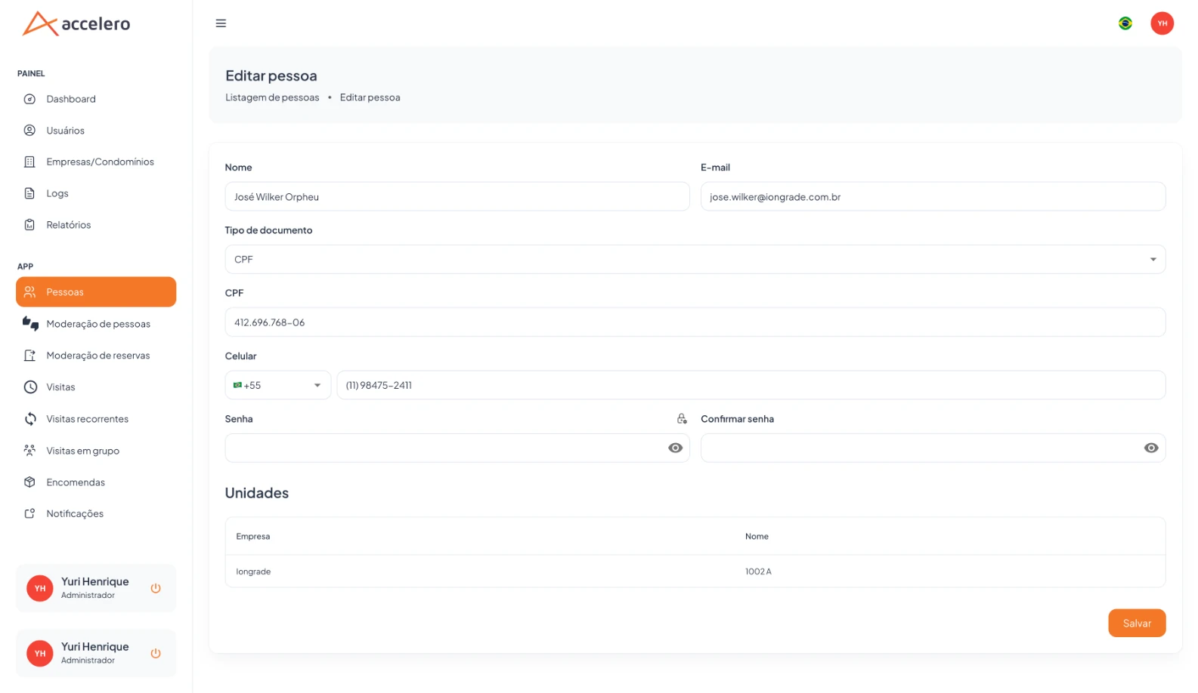Image resolution: width=1198 pixels, height=693 pixels.
Task: Click the Editar pessoa breadcrumb
Action: click(370, 97)
